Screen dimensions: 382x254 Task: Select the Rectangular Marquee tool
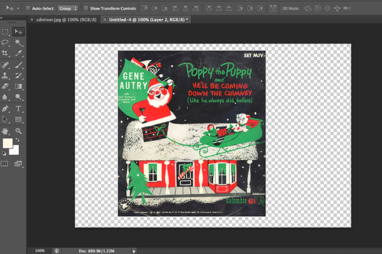tap(5, 32)
